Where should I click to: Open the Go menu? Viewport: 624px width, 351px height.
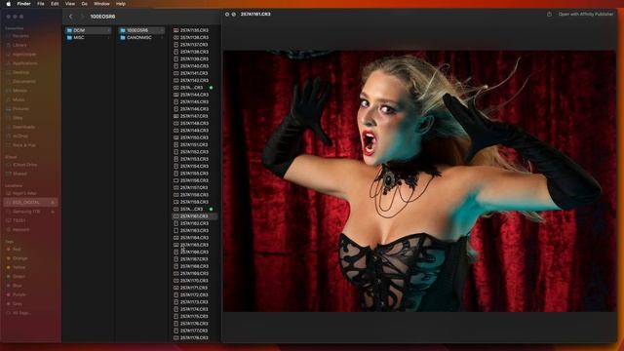[85, 4]
